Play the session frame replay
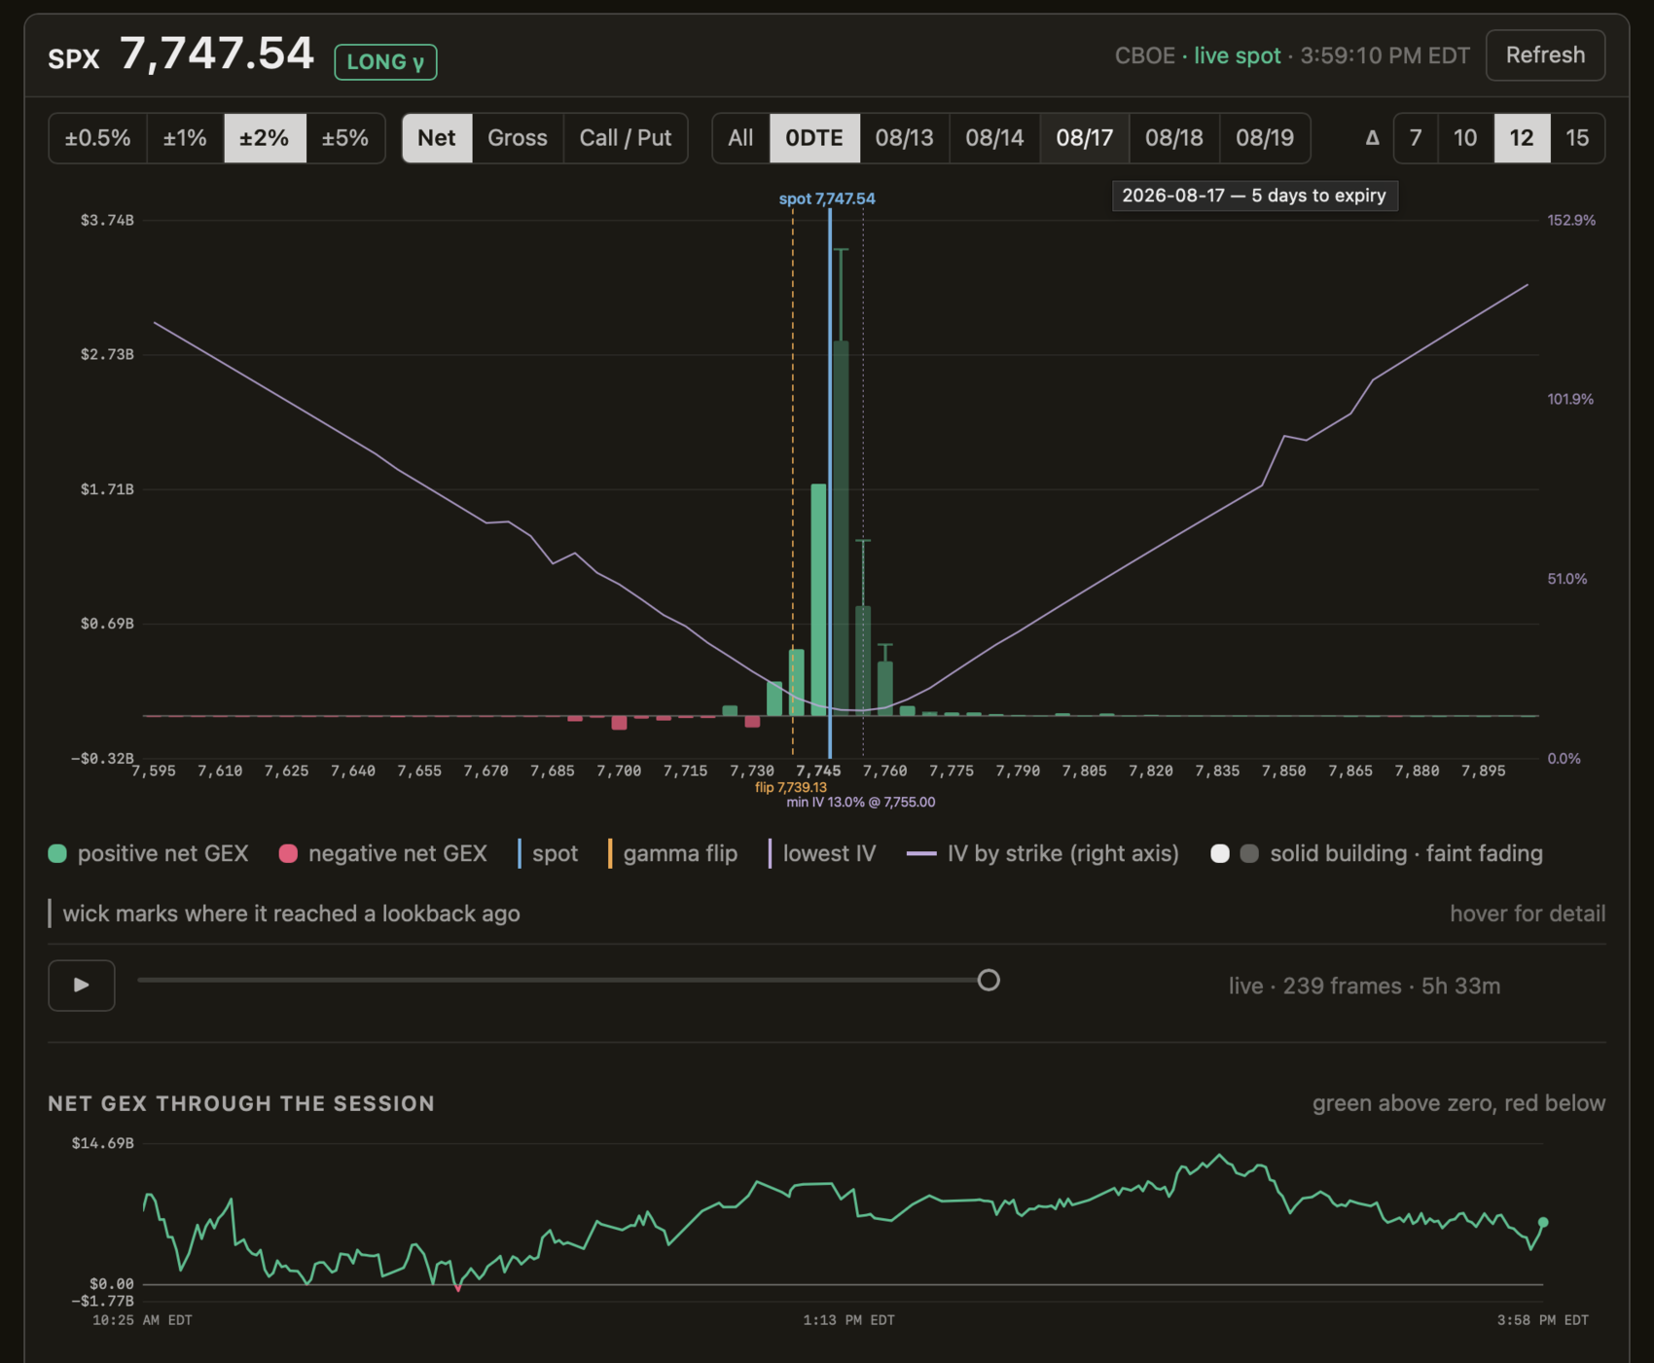The width and height of the screenshot is (1654, 1363). 82,986
